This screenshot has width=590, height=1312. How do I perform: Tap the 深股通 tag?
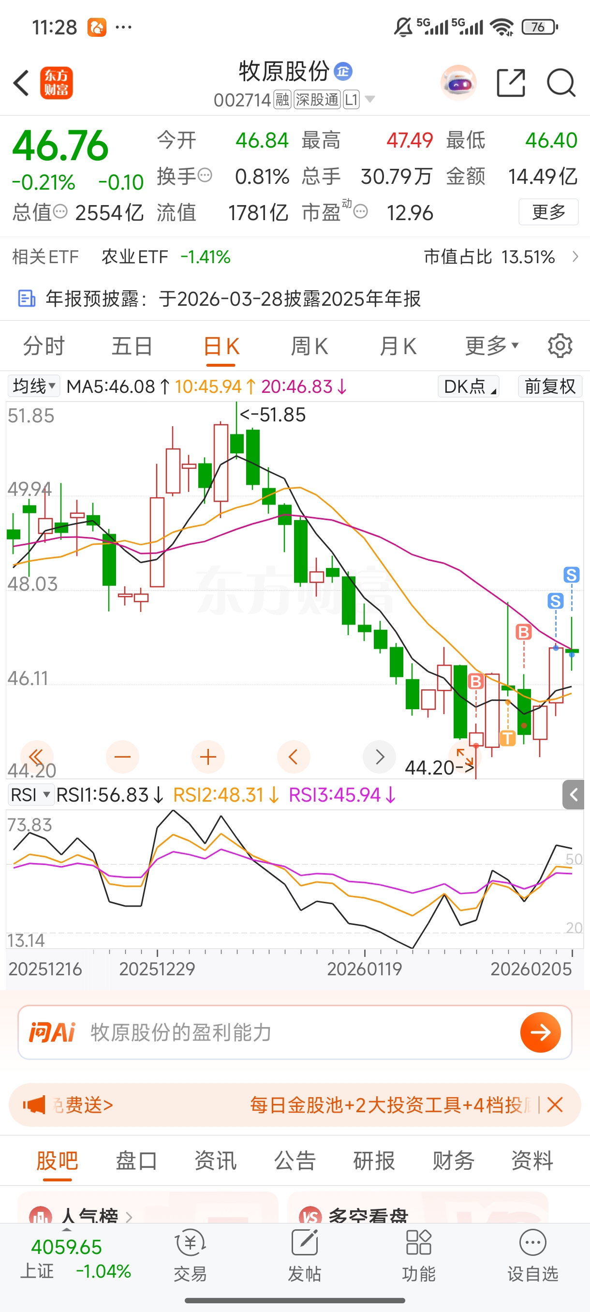click(x=317, y=99)
